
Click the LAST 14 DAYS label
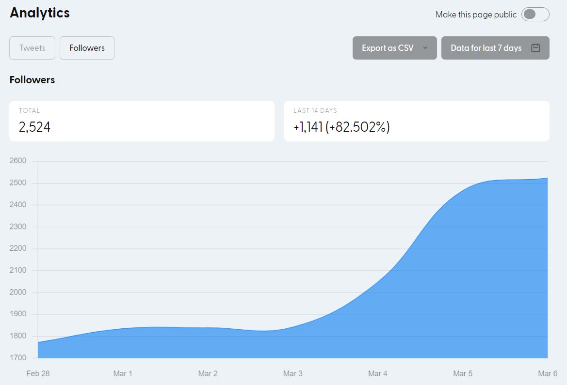pos(315,110)
